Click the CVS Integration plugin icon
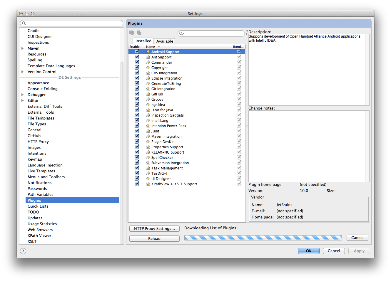The width and height of the screenshot is (391, 281). [148, 73]
